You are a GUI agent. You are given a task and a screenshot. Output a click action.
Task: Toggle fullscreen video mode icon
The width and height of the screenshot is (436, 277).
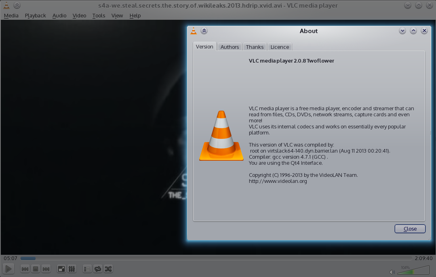(x=61, y=269)
